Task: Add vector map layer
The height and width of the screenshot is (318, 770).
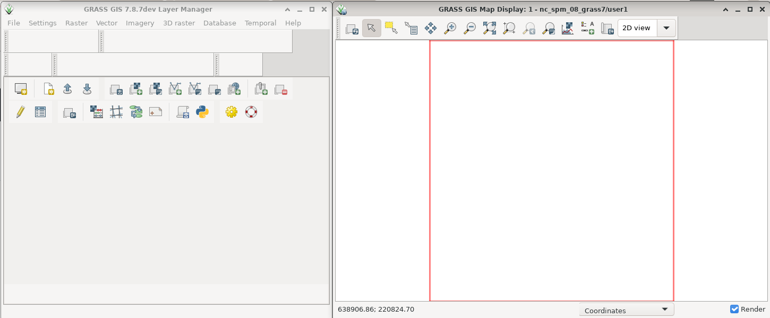Action: (175, 89)
